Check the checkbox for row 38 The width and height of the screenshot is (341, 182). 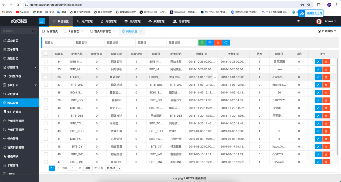[46, 93]
